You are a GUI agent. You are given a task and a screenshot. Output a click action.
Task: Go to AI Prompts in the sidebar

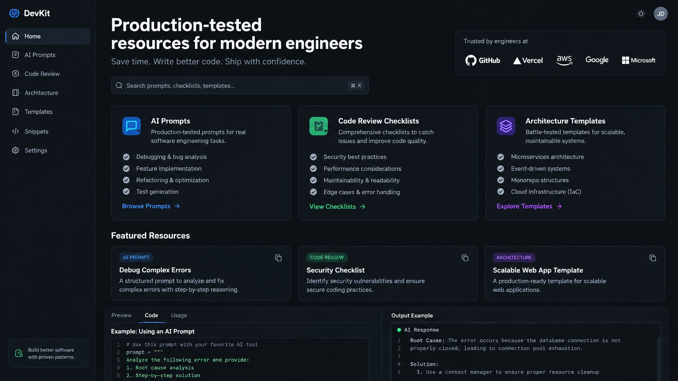point(48,55)
